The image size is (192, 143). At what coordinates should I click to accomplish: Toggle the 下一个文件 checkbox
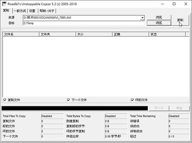[x=68, y=100]
